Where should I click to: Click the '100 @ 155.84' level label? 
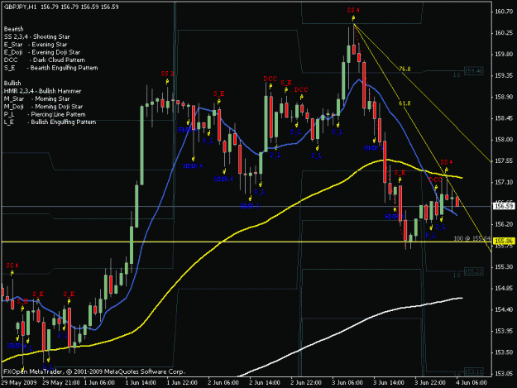(x=472, y=238)
